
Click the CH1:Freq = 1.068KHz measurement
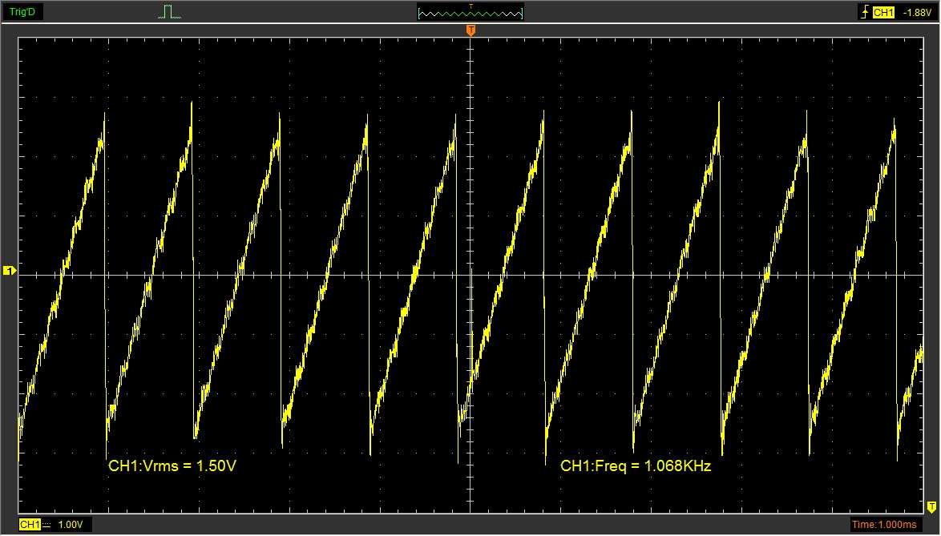(x=636, y=465)
